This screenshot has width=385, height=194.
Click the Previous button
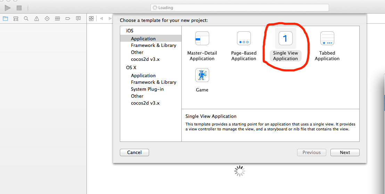[312, 153]
